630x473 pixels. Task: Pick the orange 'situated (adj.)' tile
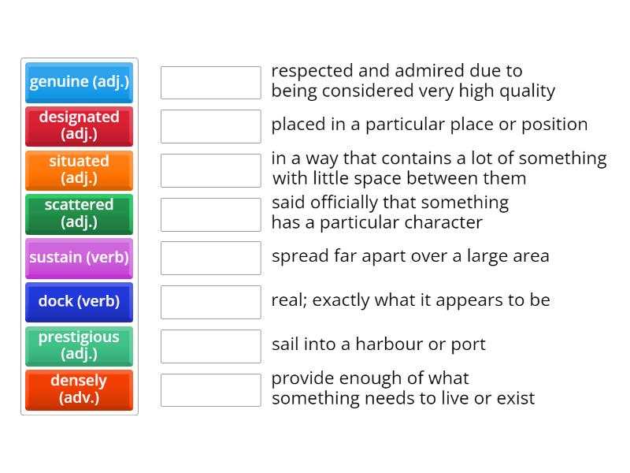point(79,170)
